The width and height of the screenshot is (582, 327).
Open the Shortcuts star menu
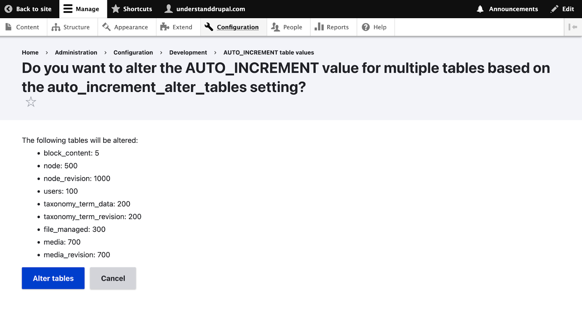[132, 9]
